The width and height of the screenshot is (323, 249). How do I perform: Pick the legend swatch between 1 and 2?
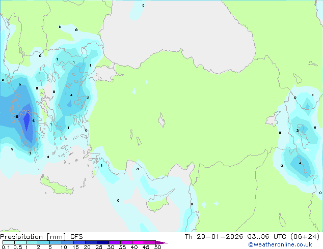[x=32, y=242]
